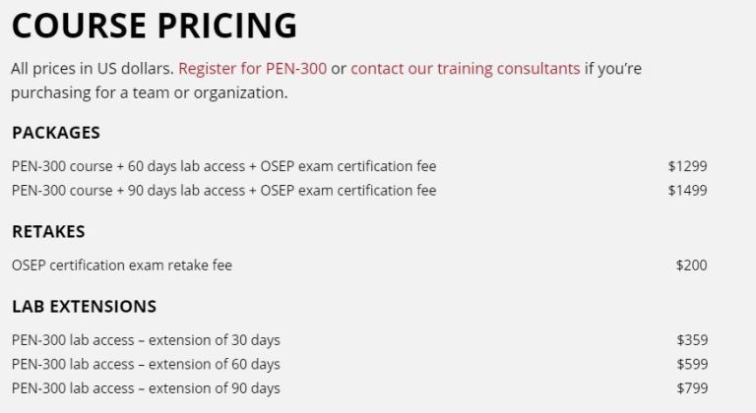The height and width of the screenshot is (413, 756).
Task: Click the purchasing for a team or organization text
Action: pos(149,92)
